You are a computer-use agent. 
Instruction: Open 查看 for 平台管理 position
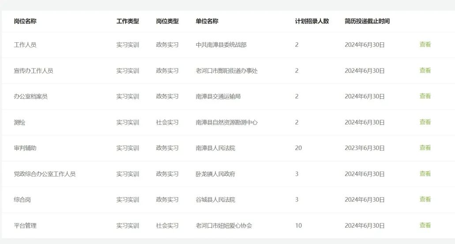point(425,225)
